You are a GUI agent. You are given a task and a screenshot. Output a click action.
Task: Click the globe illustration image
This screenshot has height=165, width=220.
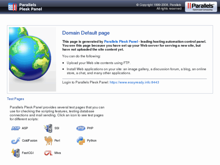point(32,59)
